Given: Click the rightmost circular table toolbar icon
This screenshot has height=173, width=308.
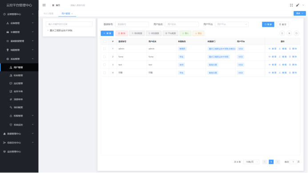Looking at the screenshot, I should click(x=296, y=33).
